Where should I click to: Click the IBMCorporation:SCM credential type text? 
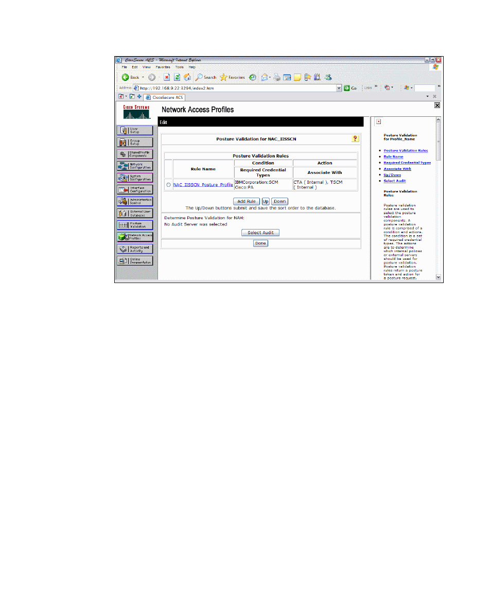[x=256, y=182]
